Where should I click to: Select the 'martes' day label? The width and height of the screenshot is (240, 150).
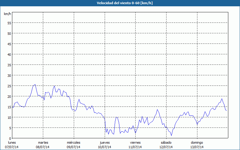click(x=43, y=142)
